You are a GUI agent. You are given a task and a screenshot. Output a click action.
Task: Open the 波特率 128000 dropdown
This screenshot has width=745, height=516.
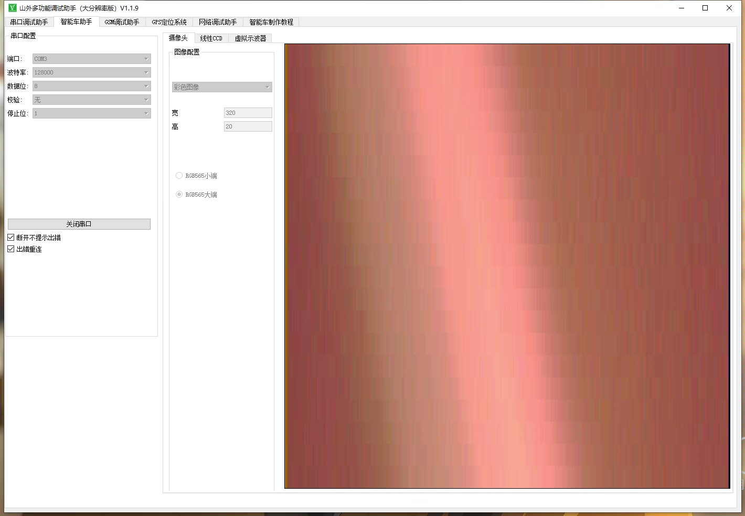pyautogui.click(x=92, y=72)
